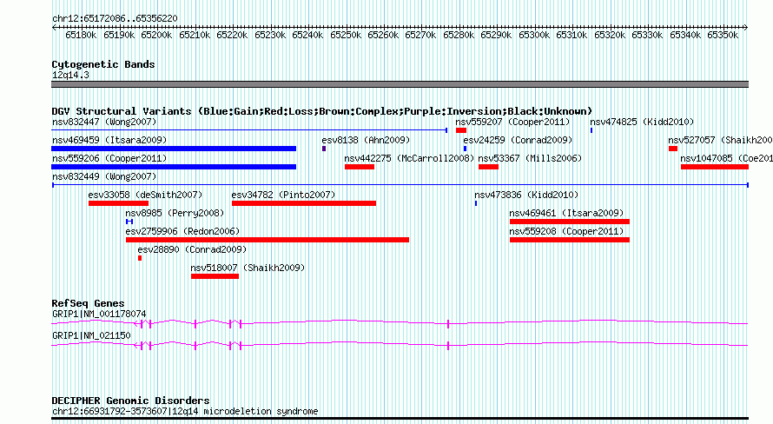Select the nsv1047085 (Coe2014) red loss bar
This screenshot has width=773, height=424.
coord(715,167)
